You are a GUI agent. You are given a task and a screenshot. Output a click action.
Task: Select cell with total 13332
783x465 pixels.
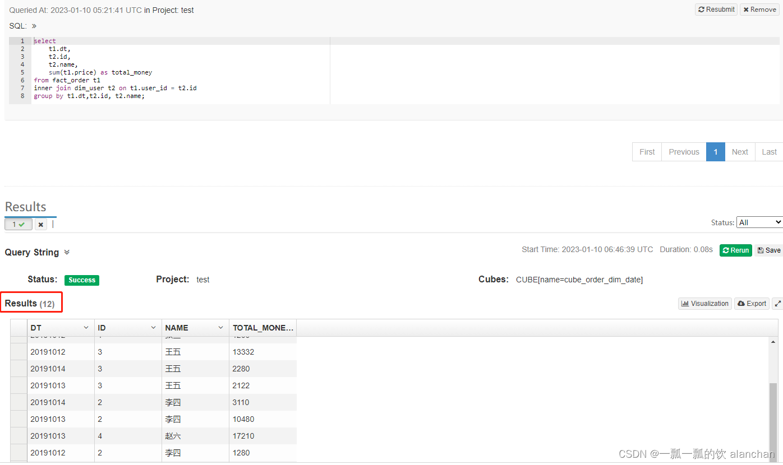pyautogui.click(x=262, y=352)
